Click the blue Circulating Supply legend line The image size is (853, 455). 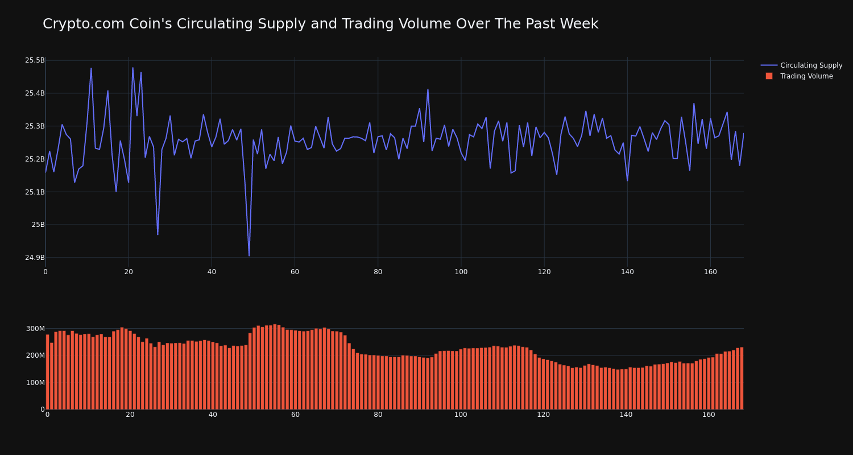(769, 65)
